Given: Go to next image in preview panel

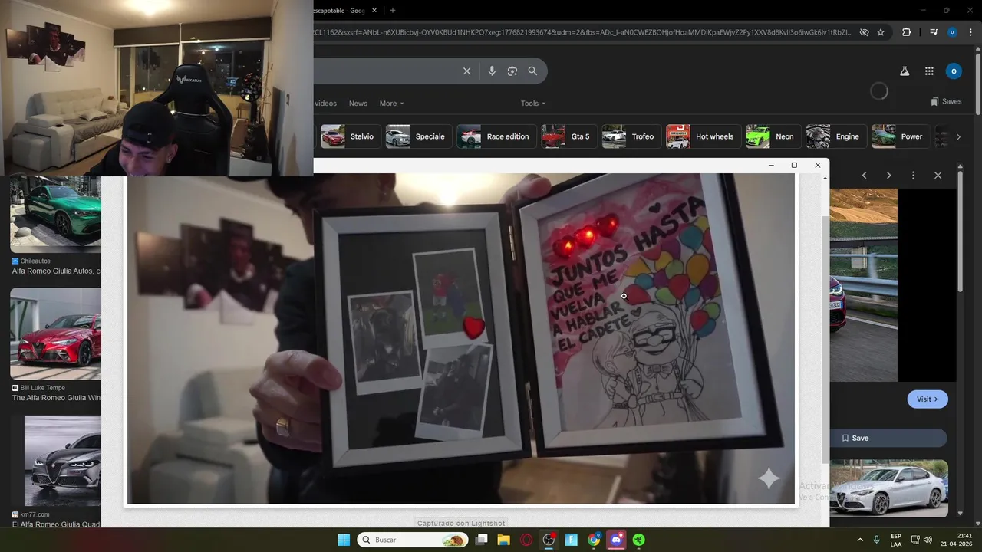Looking at the screenshot, I should pyautogui.click(x=888, y=176).
